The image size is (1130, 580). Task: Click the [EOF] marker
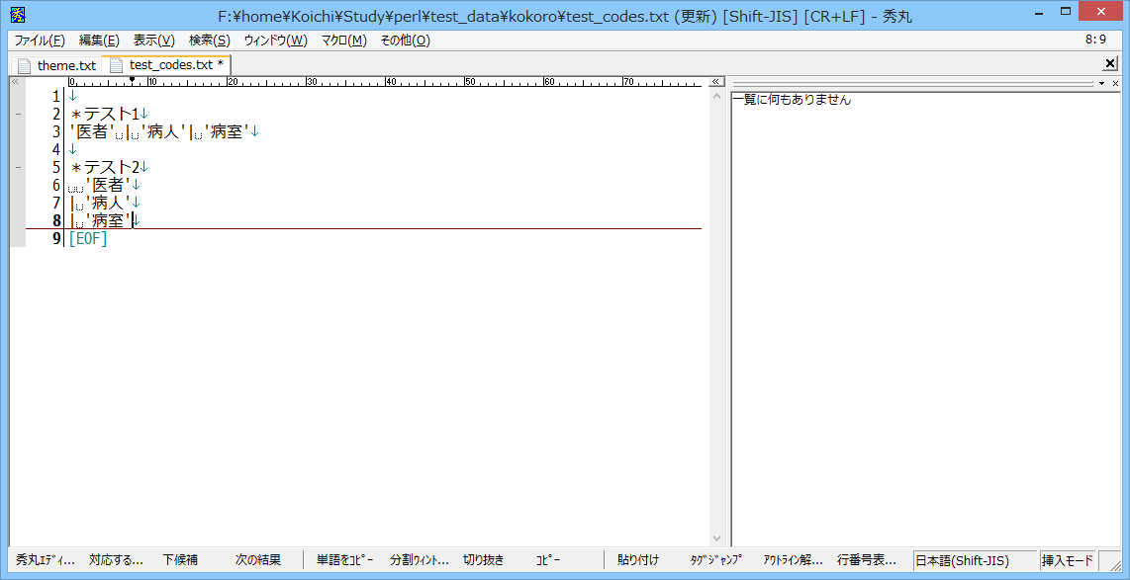[88, 239]
